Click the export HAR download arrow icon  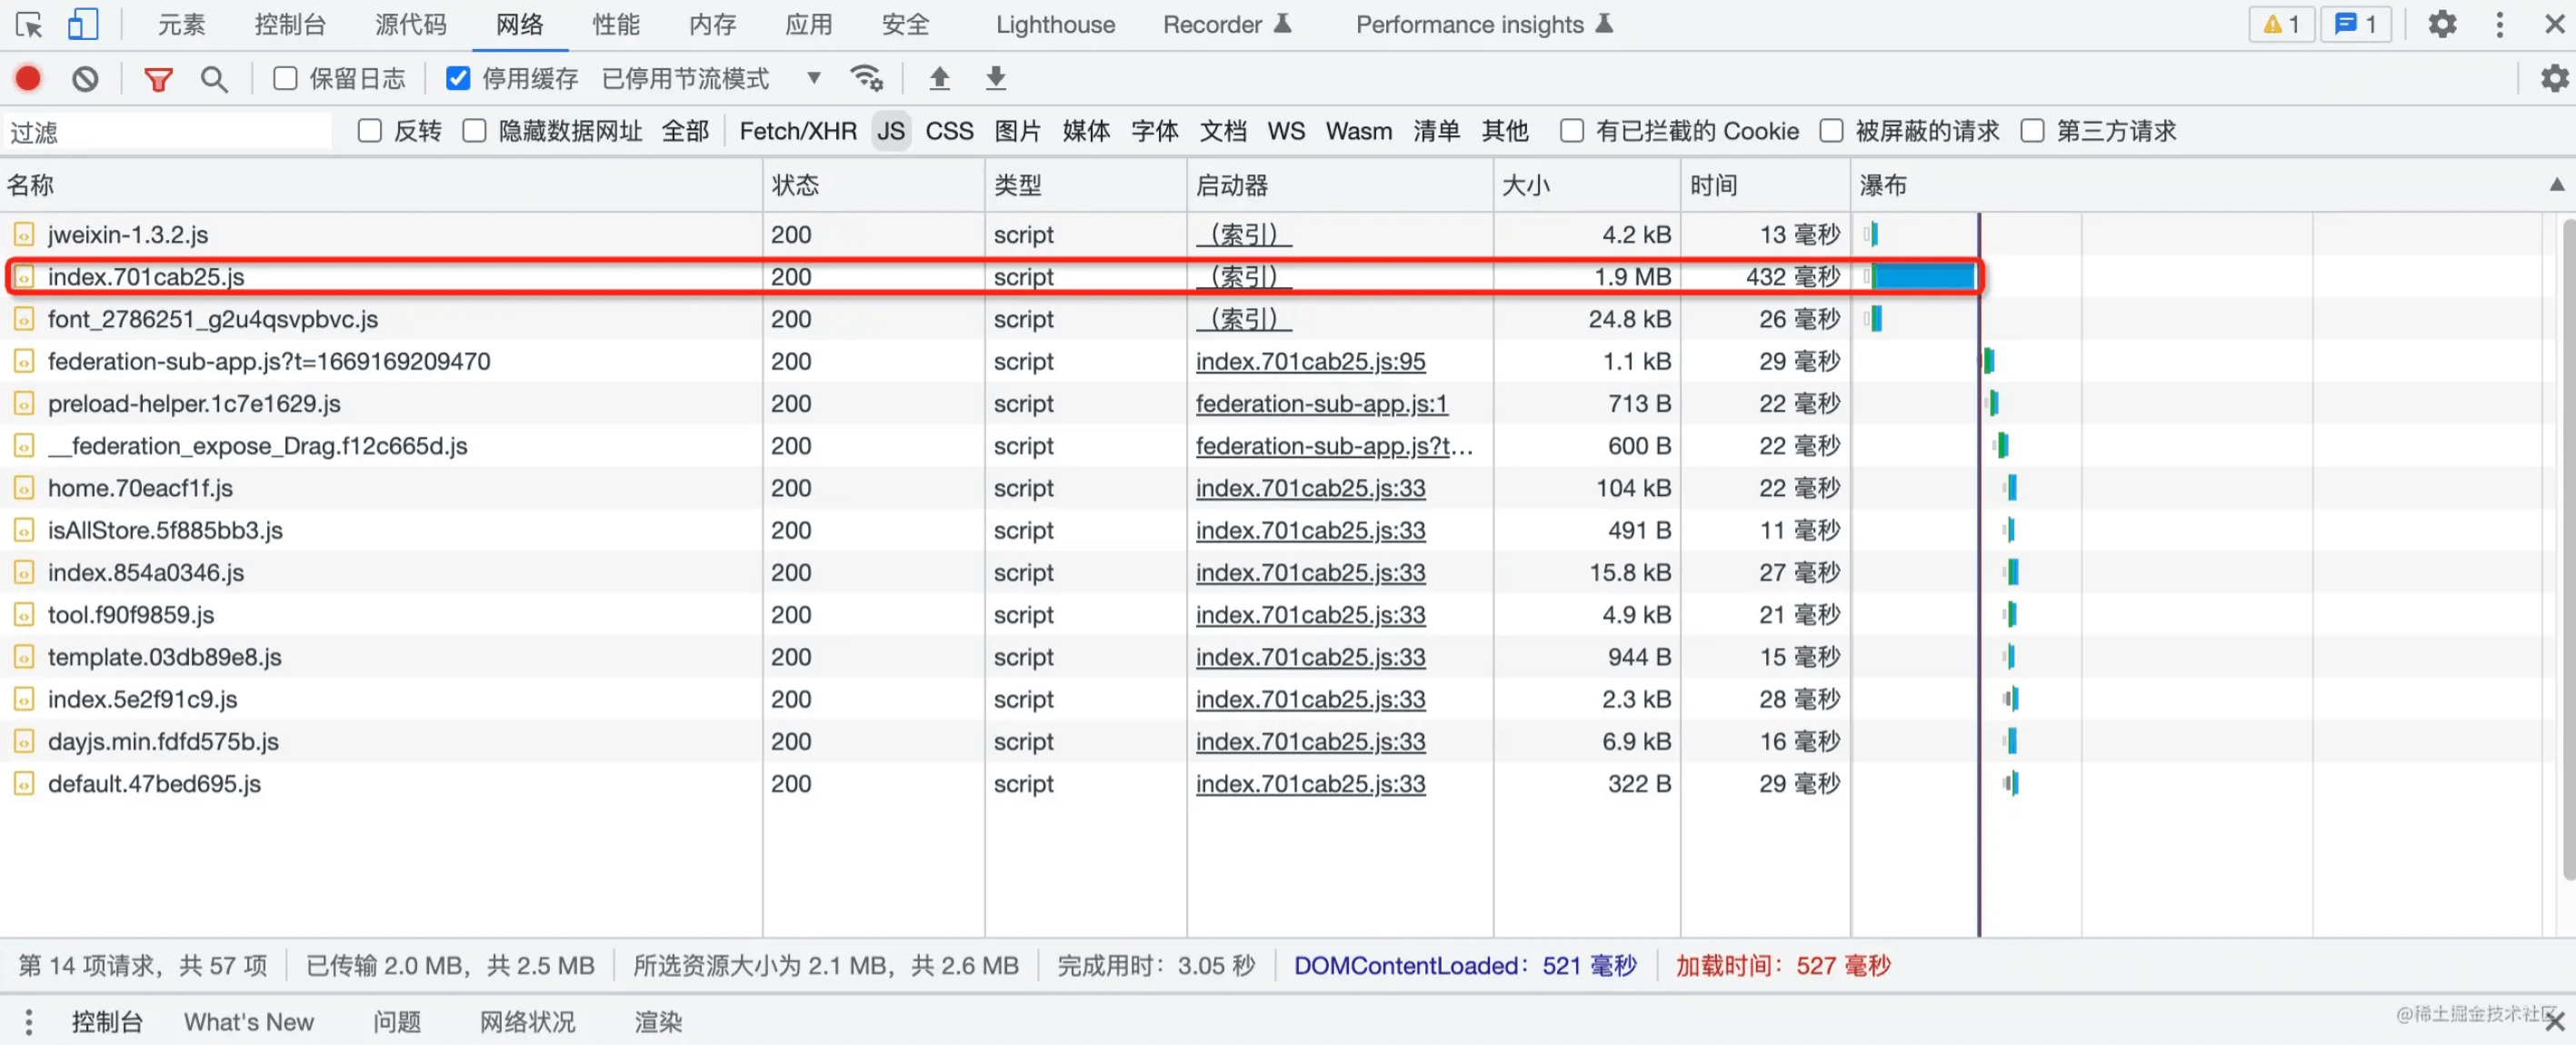[x=995, y=78]
